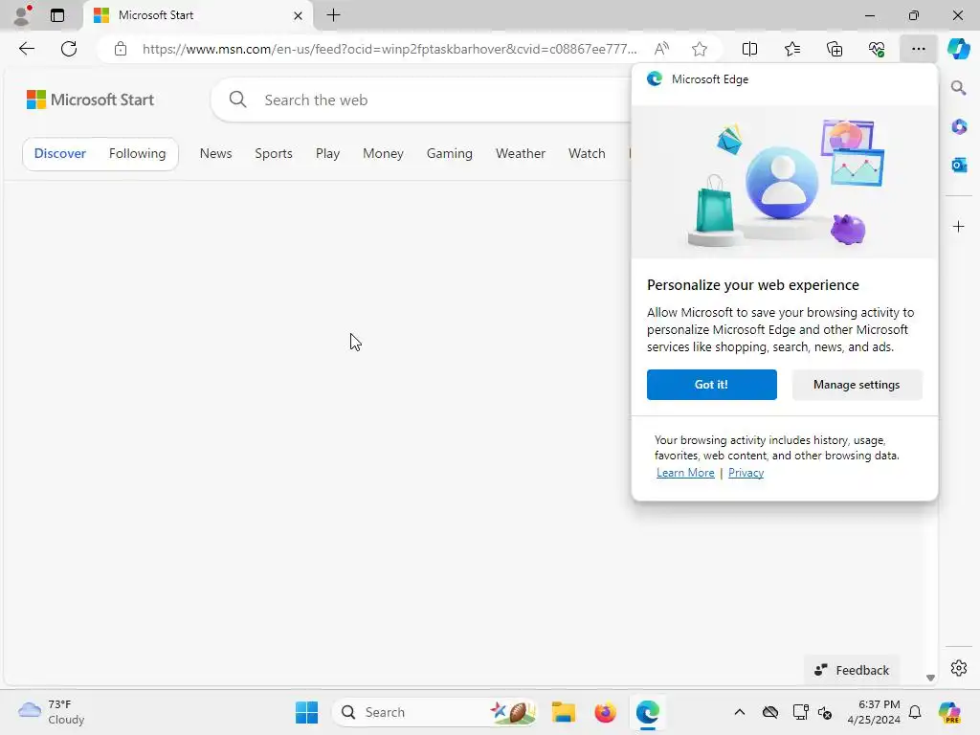Click the cloud sync tray icon
This screenshot has width=980, height=735.
(x=770, y=712)
